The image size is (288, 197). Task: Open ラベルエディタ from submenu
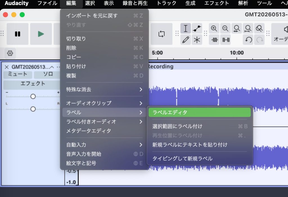pos(199,112)
